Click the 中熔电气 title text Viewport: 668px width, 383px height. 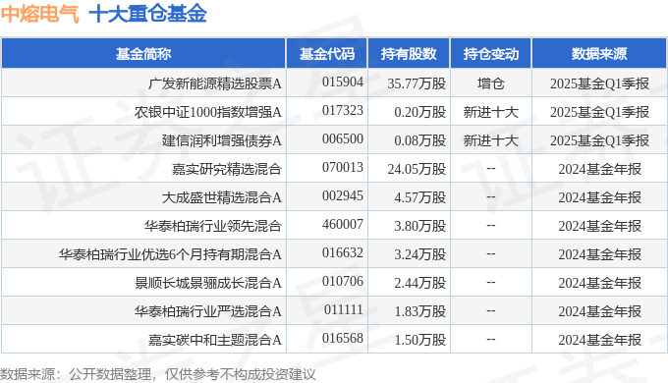click(x=39, y=14)
